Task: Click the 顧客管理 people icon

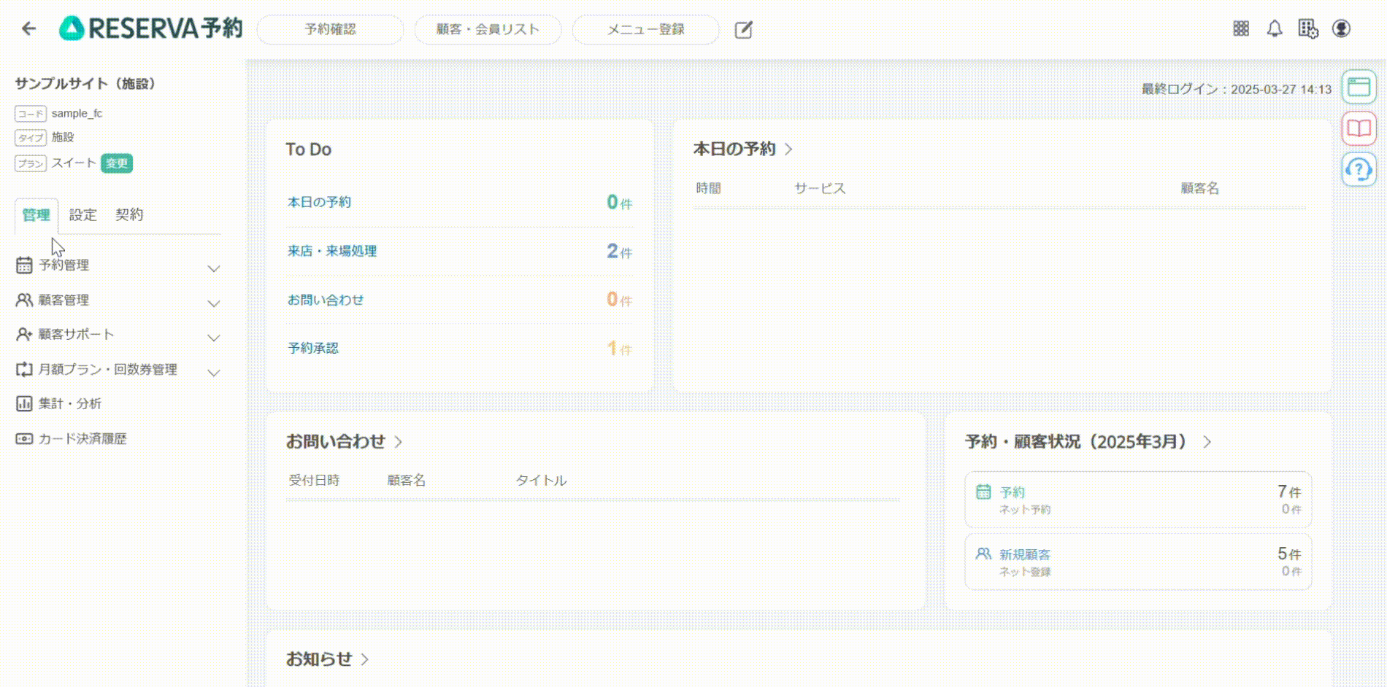Action: tap(24, 300)
